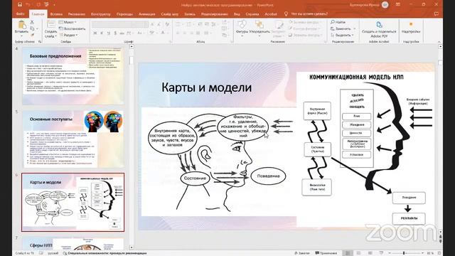
Task: Switch to the Анимация (Animations) tab
Action: [147, 14]
